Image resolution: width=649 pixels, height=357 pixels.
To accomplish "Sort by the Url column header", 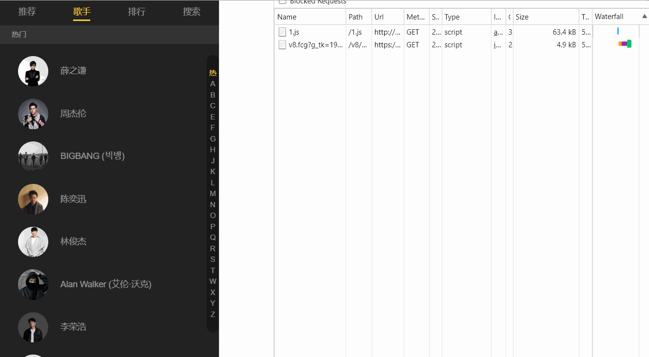I will coord(388,17).
